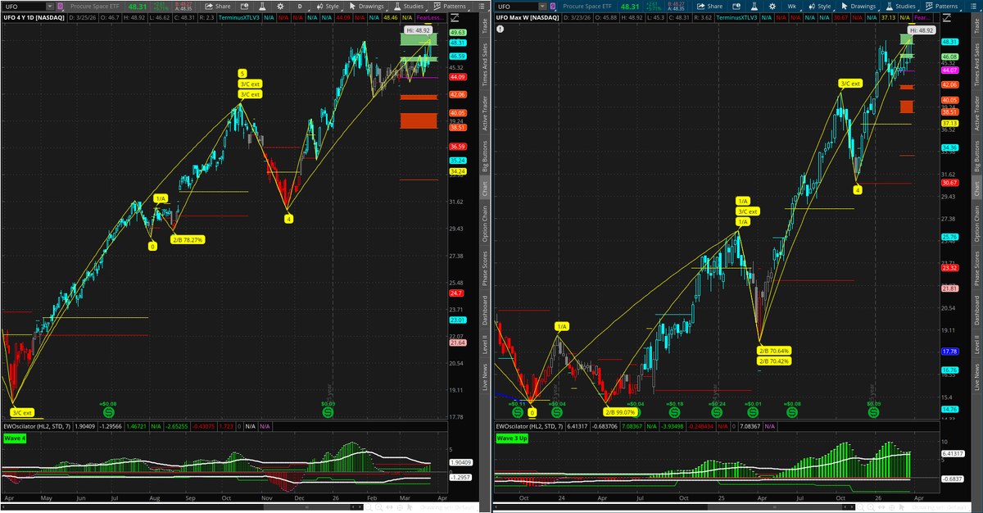Viewport: 983px width, 513px height.
Task: Open D timeframe selector in left chart
Action: click(300, 7)
